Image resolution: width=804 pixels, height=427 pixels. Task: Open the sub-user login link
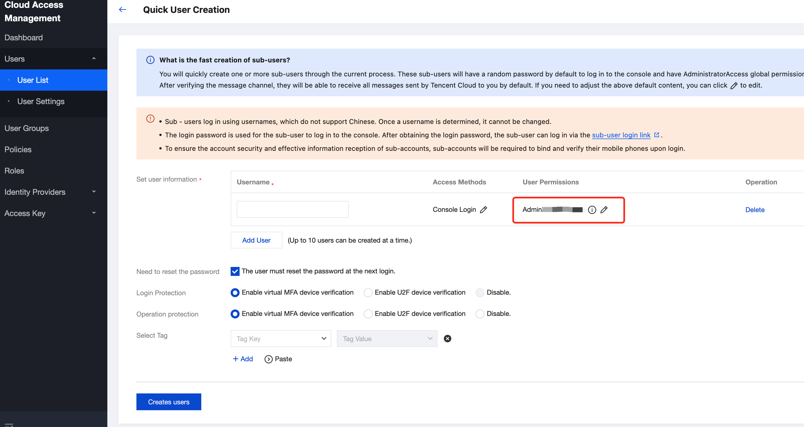click(x=621, y=135)
